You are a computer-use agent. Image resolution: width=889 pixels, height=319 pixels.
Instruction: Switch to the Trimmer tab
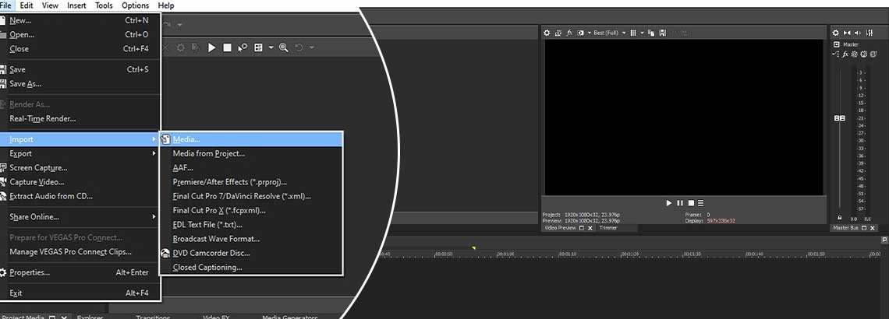[607, 228]
